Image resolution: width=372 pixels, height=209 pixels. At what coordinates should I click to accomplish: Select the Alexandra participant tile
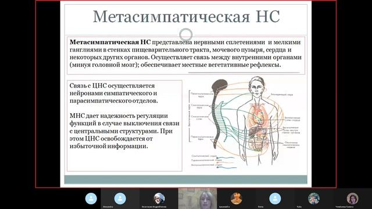point(120,199)
